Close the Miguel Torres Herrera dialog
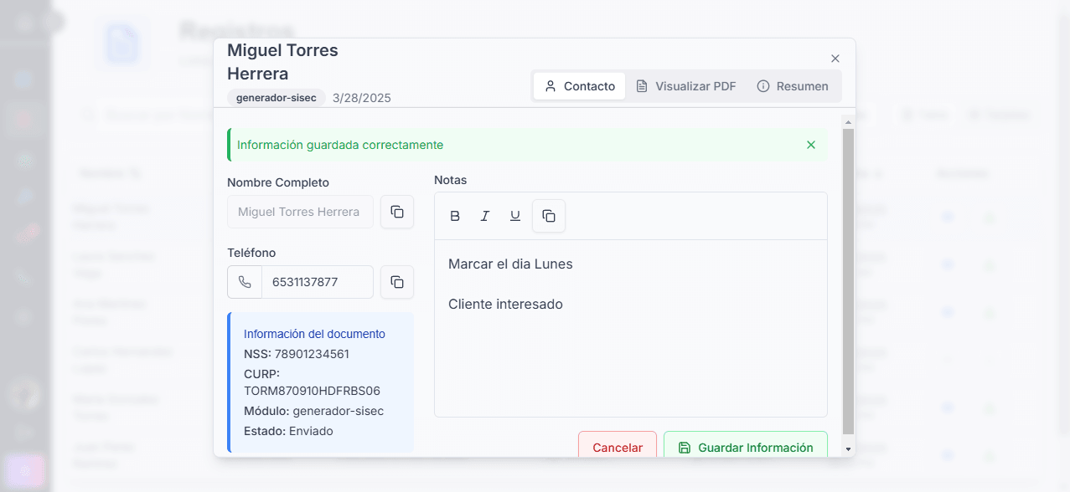Image resolution: width=1070 pixels, height=492 pixels. pos(835,59)
